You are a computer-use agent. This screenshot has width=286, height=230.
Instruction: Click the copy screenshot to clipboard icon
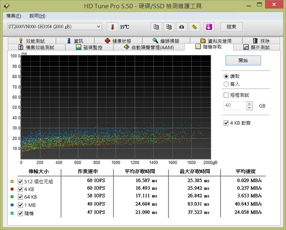click(169, 27)
